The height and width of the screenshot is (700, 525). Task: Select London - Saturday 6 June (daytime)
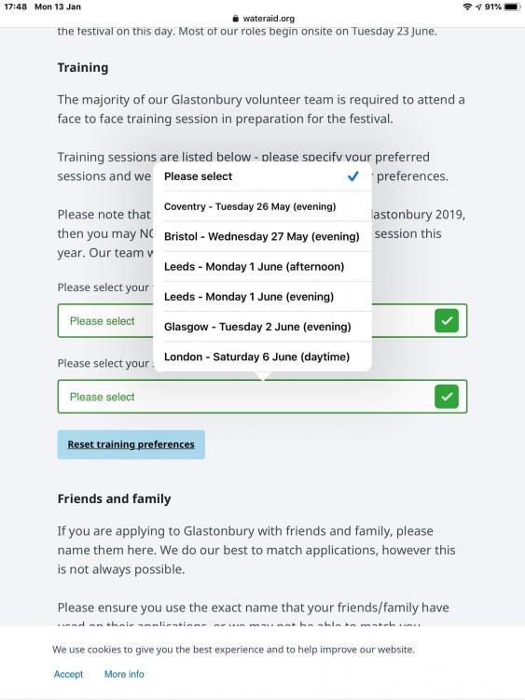(262, 357)
